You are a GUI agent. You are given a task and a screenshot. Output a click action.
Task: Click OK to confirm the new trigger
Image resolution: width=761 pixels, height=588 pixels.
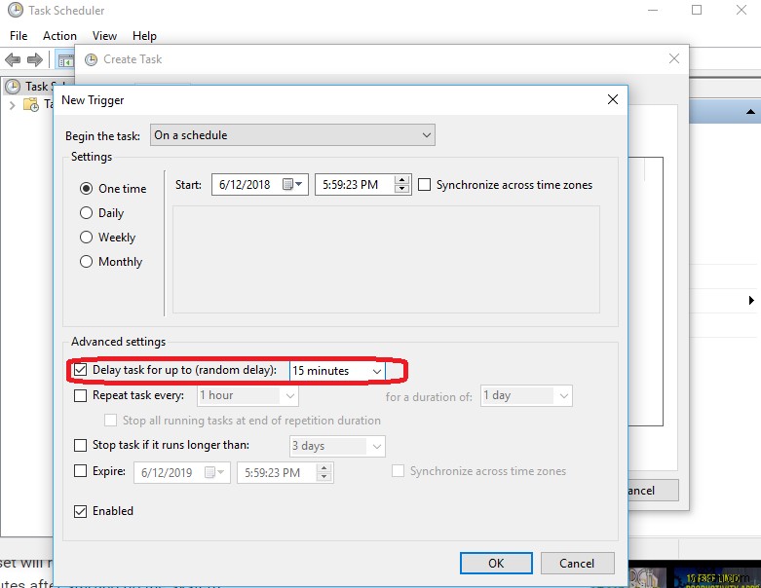click(496, 563)
